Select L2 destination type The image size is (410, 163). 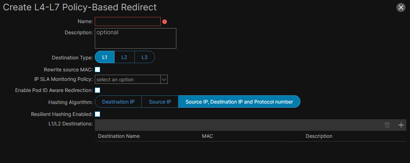tap(124, 57)
